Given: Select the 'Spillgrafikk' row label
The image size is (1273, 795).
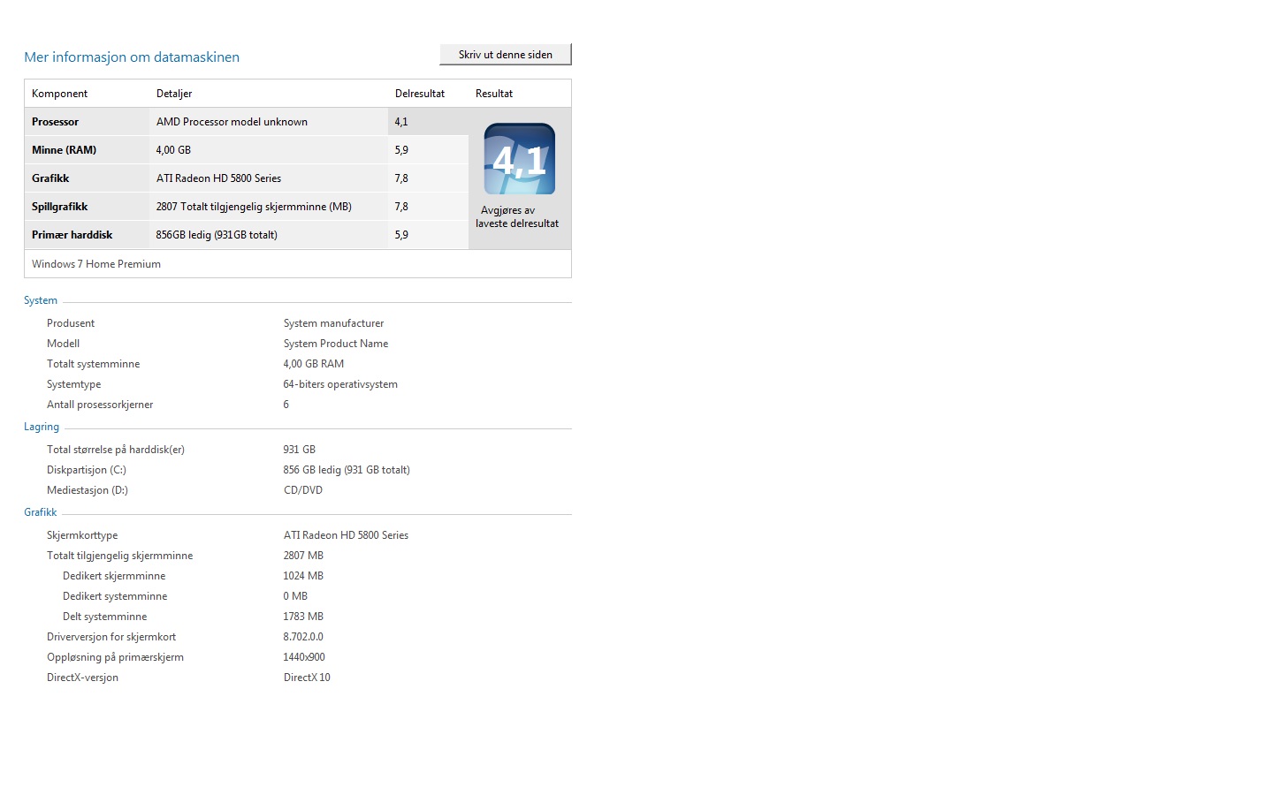Looking at the screenshot, I should click(59, 207).
